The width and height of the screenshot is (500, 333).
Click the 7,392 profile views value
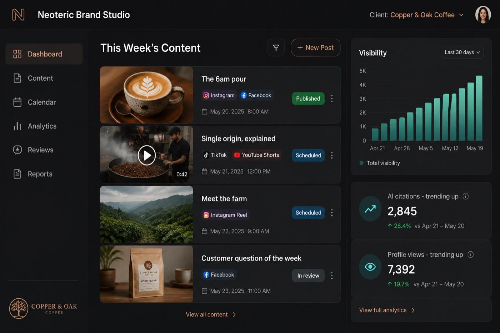401,269
